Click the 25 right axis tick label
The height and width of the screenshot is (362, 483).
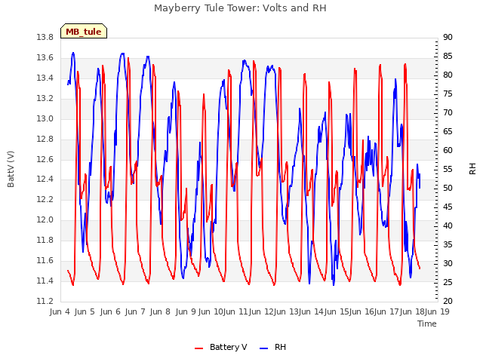pyautogui.click(x=448, y=282)
